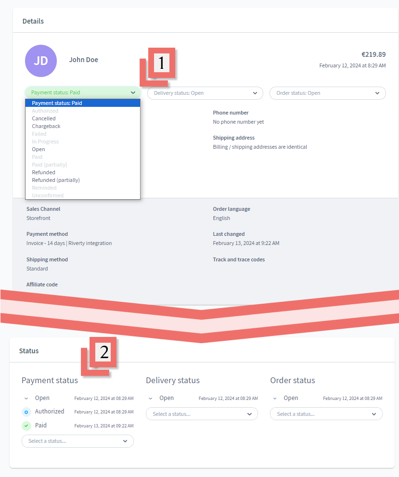Open the Order status: Open dropdown
This screenshot has width=399, height=477.
(x=327, y=93)
